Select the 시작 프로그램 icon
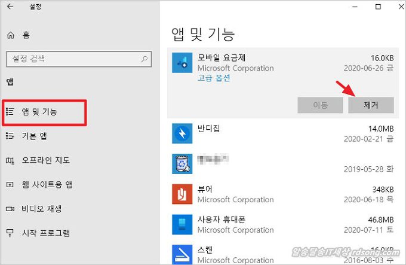Image resolution: width=406 pixels, height=265 pixels. click(10, 233)
